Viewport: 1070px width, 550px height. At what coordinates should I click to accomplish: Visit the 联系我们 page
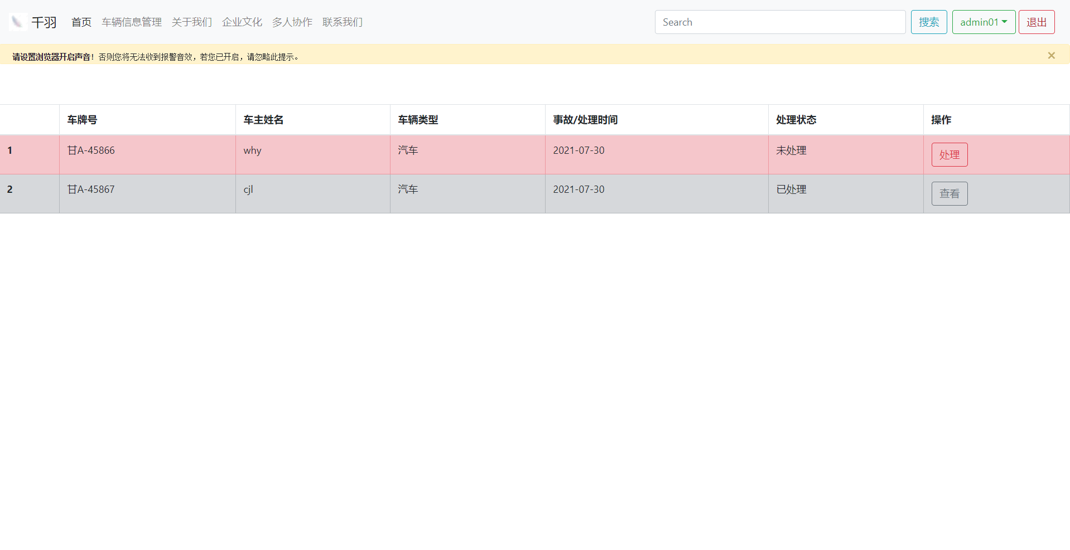pos(343,22)
